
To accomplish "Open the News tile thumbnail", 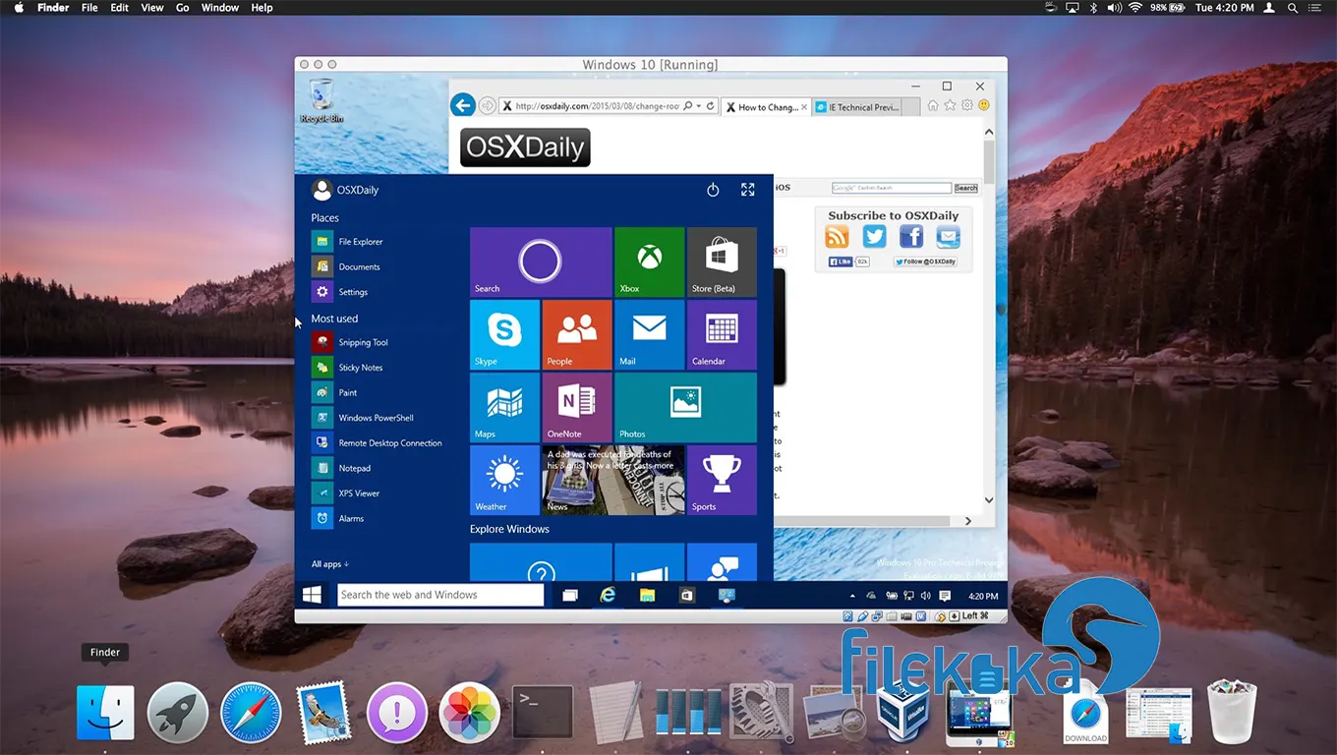I will [x=613, y=480].
